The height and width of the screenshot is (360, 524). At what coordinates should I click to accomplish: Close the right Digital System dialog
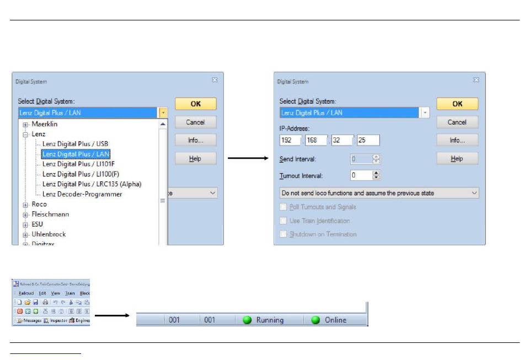(x=476, y=80)
